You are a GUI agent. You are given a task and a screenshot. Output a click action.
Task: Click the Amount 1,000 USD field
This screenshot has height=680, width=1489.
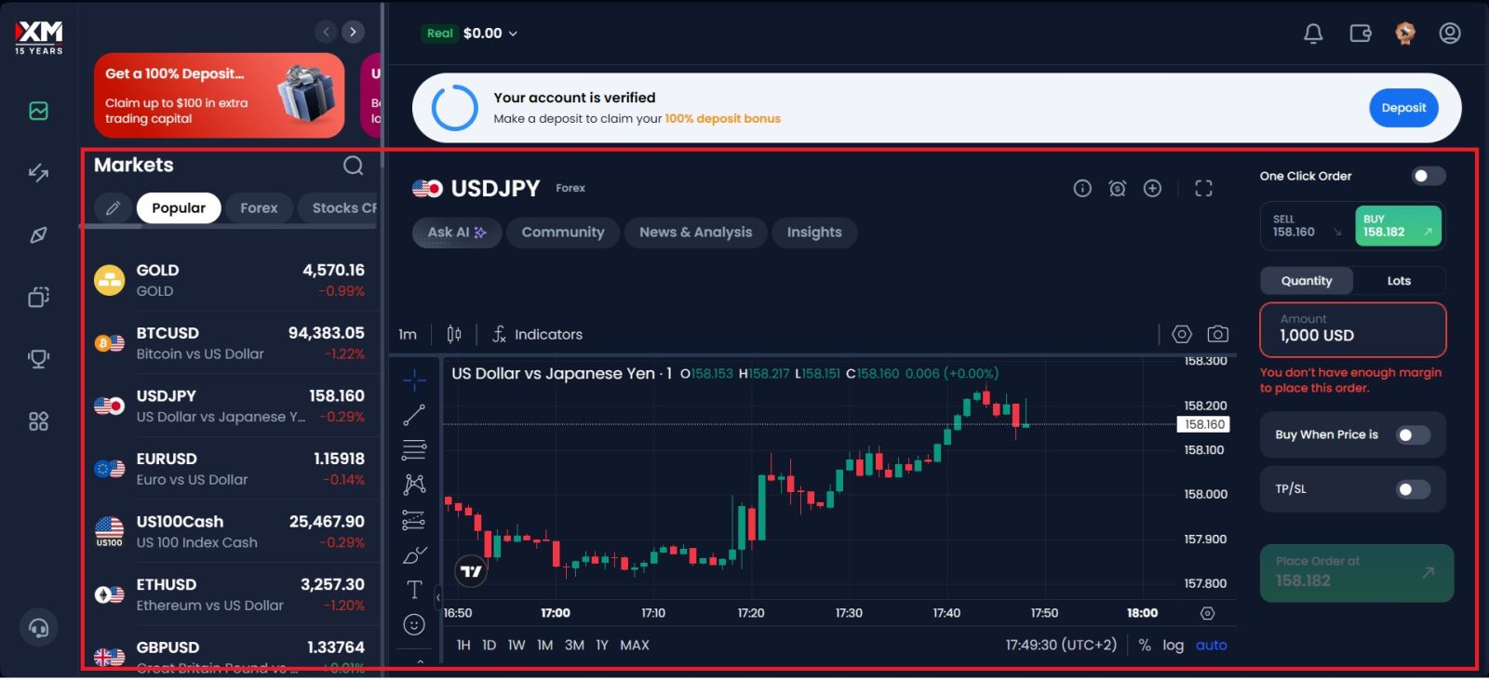[1352, 329]
